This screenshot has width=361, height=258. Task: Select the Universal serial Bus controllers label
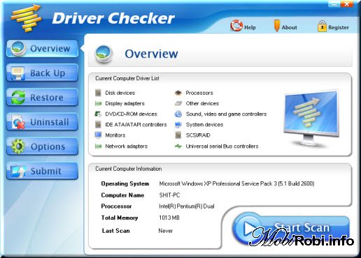pos(222,146)
